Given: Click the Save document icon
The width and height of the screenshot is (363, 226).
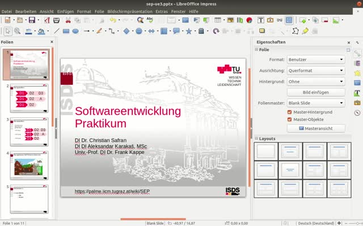Looking at the screenshot, I should click(x=32, y=20).
